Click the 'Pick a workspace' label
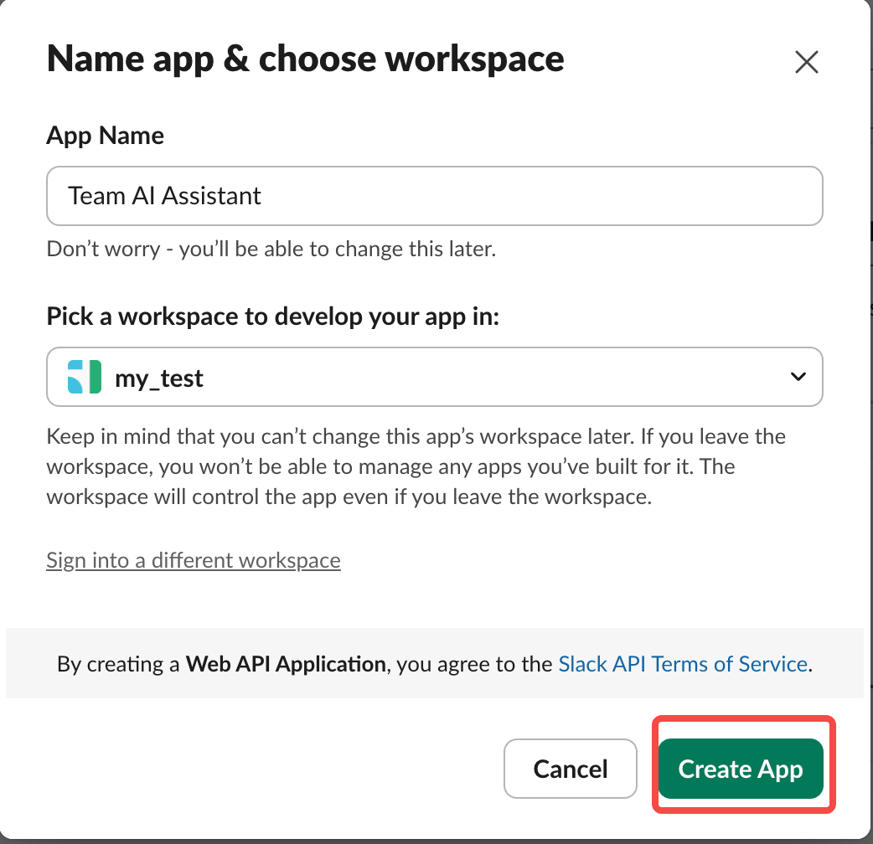 pos(273,316)
